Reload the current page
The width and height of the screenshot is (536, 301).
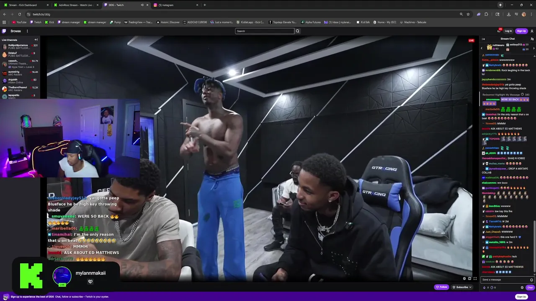(19, 14)
